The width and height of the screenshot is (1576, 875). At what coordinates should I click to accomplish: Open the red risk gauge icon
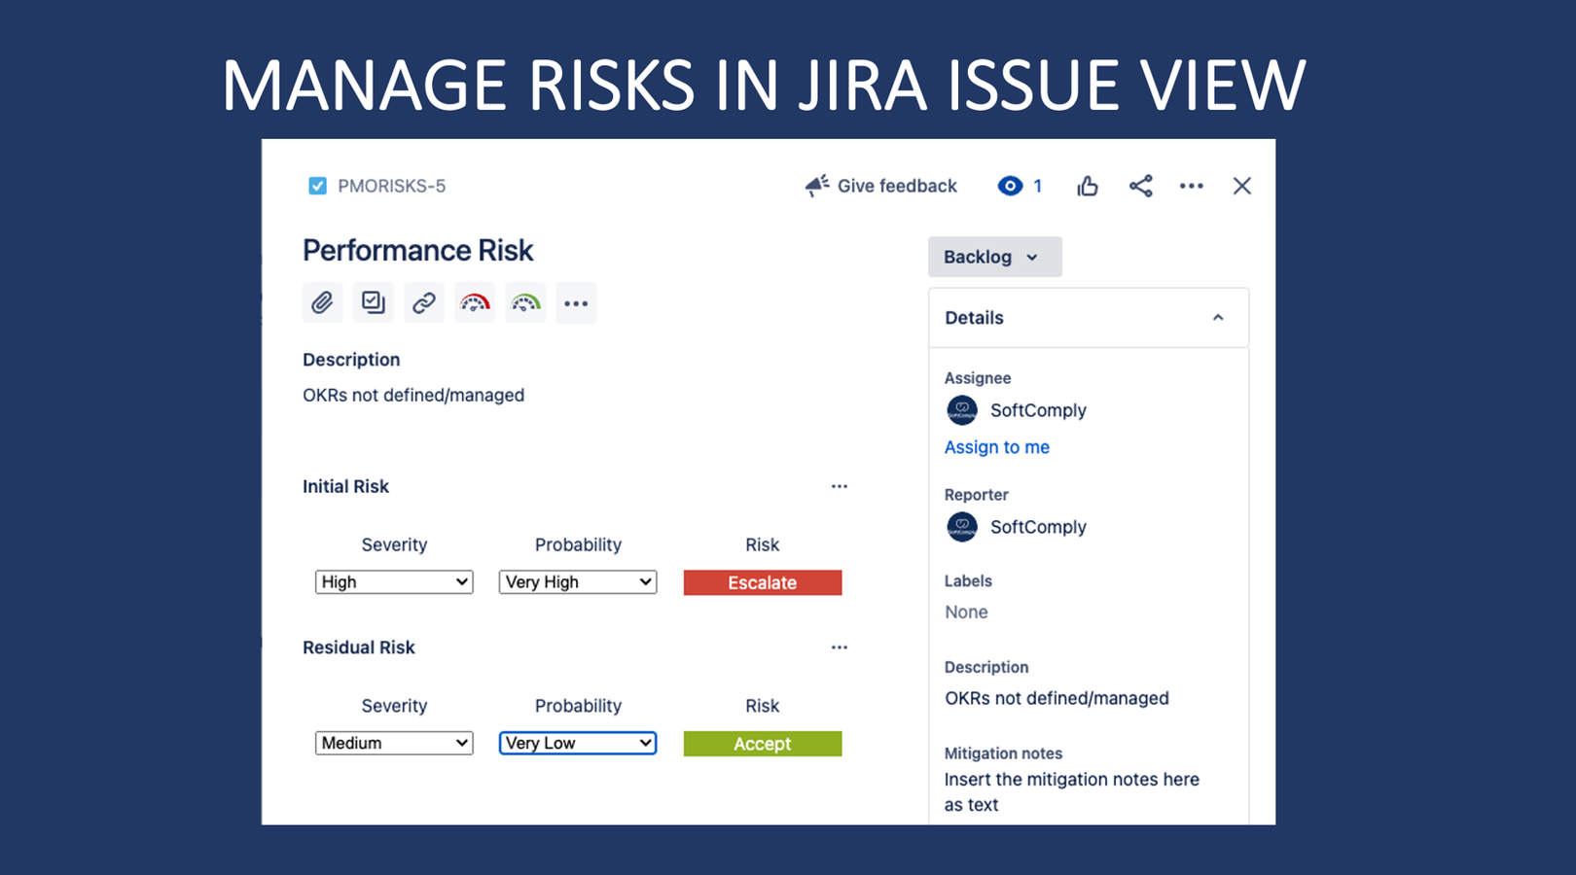point(475,303)
